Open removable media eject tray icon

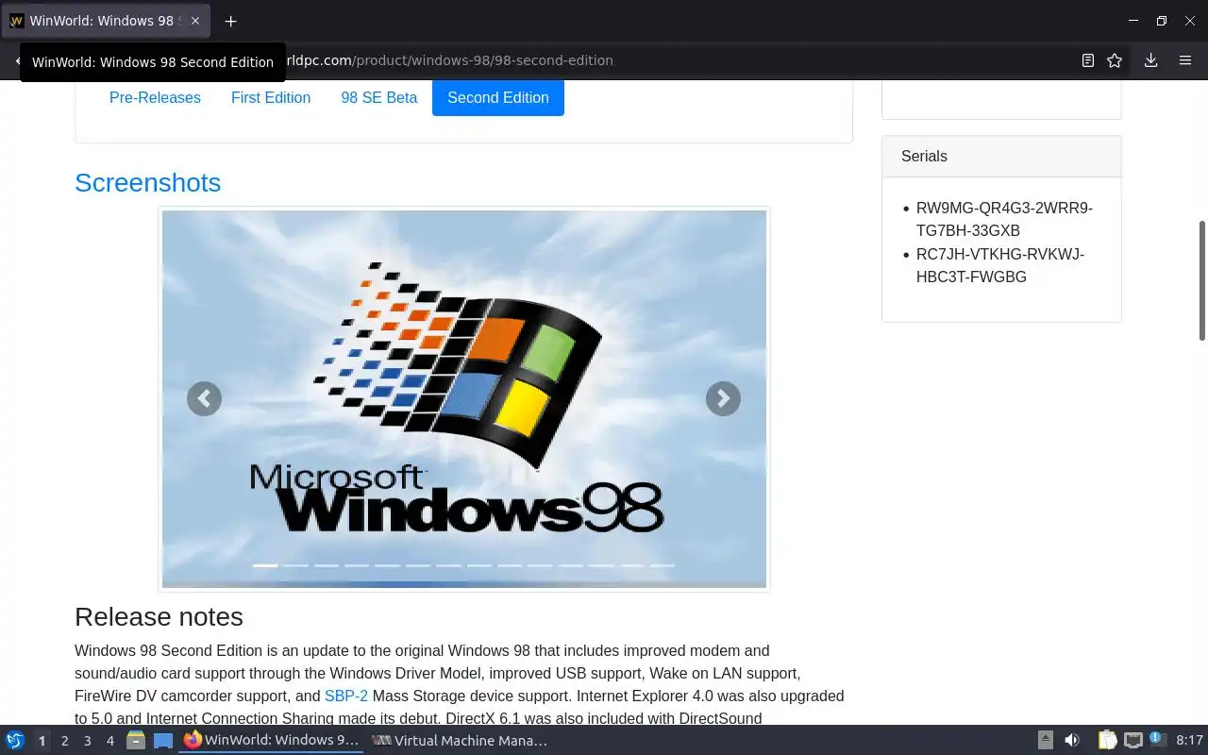(x=1045, y=740)
